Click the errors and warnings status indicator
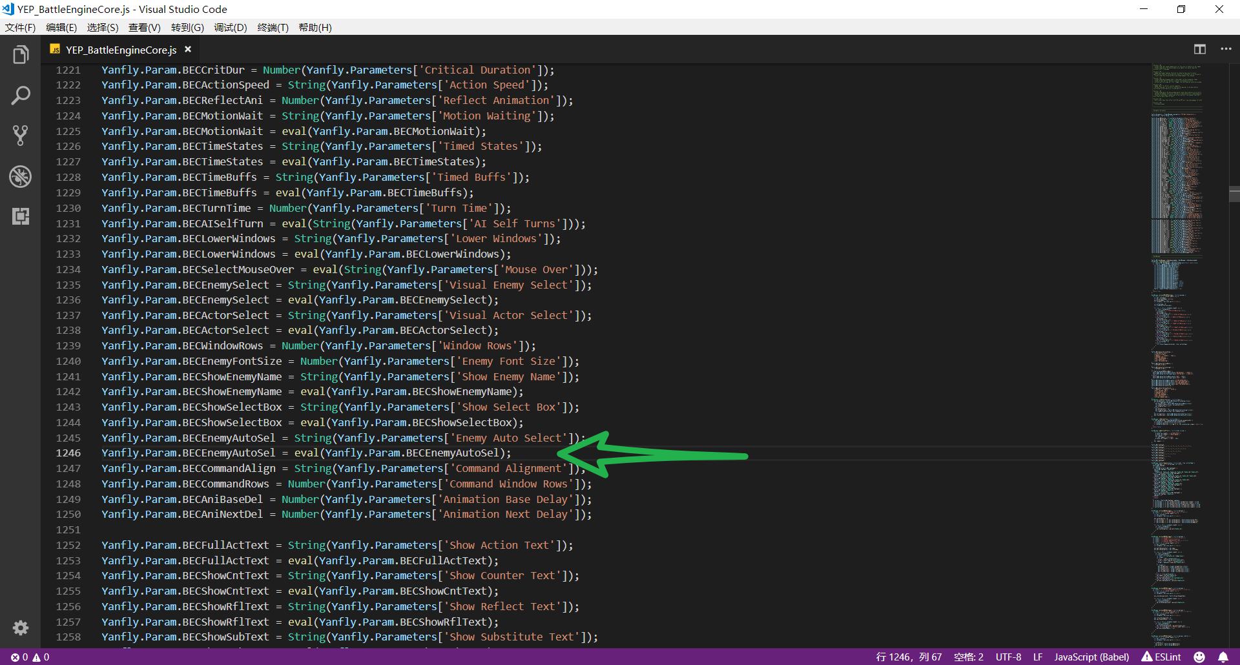Viewport: 1240px width, 665px height. pyautogui.click(x=30, y=657)
